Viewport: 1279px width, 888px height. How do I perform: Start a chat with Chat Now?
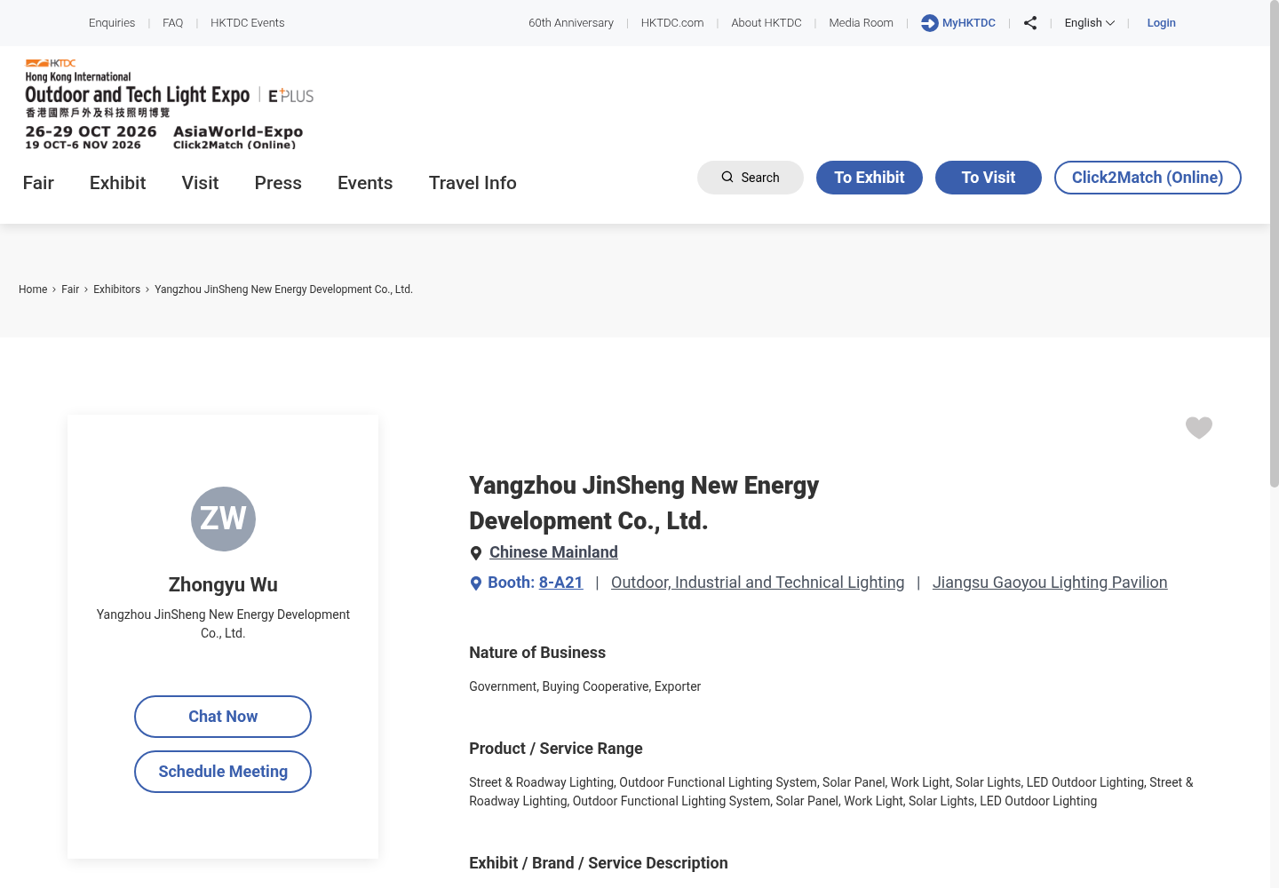coord(223,717)
